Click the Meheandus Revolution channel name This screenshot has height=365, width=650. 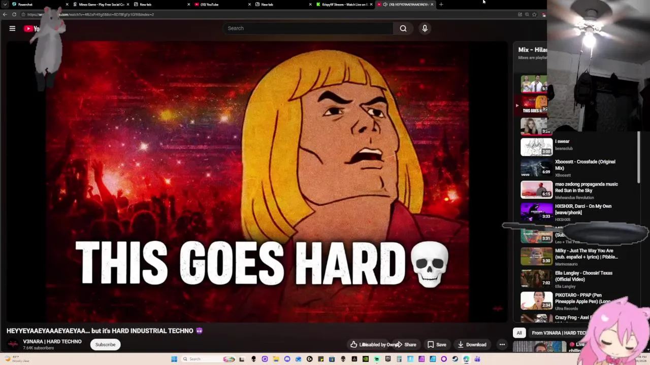pos(574,198)
